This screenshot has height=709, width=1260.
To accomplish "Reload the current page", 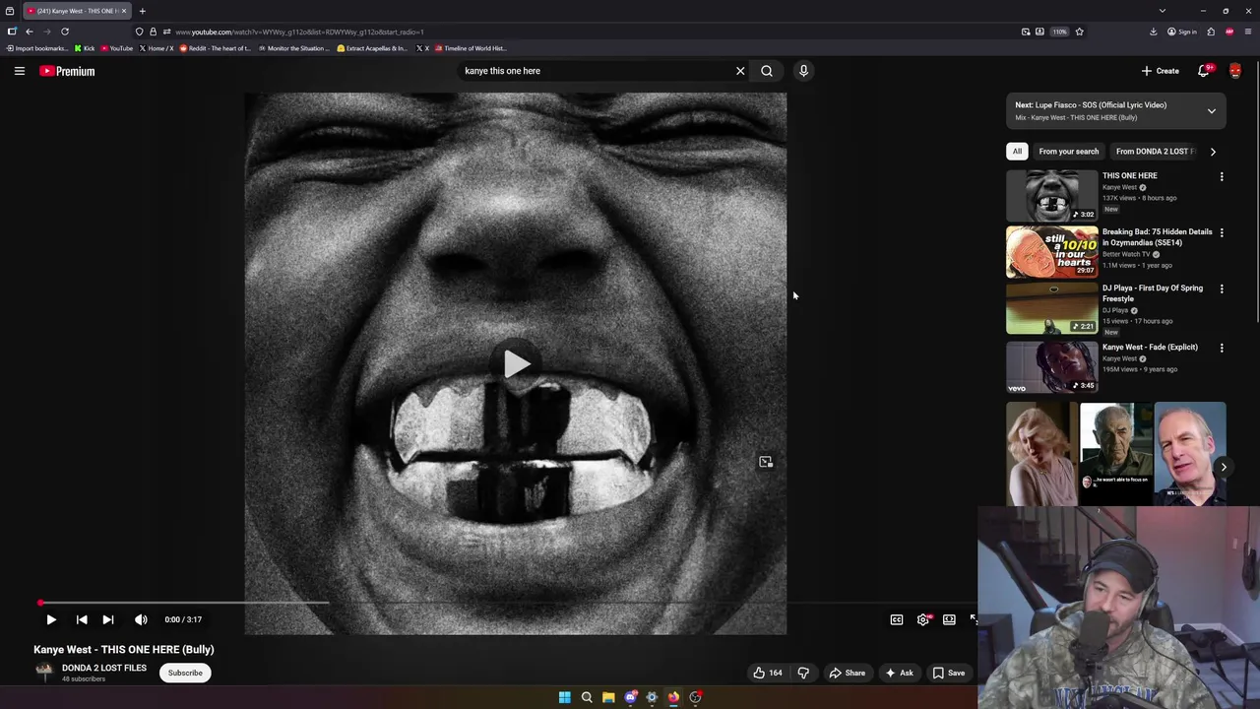I will pos(65,32).
